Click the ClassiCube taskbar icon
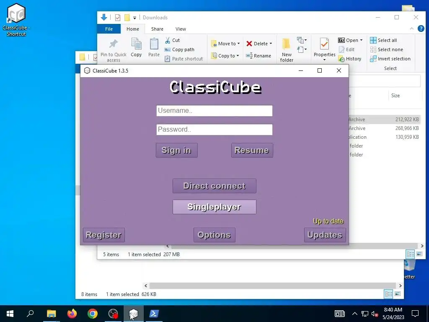The width and height of the screenshot is (429, 322). point(134,314)
